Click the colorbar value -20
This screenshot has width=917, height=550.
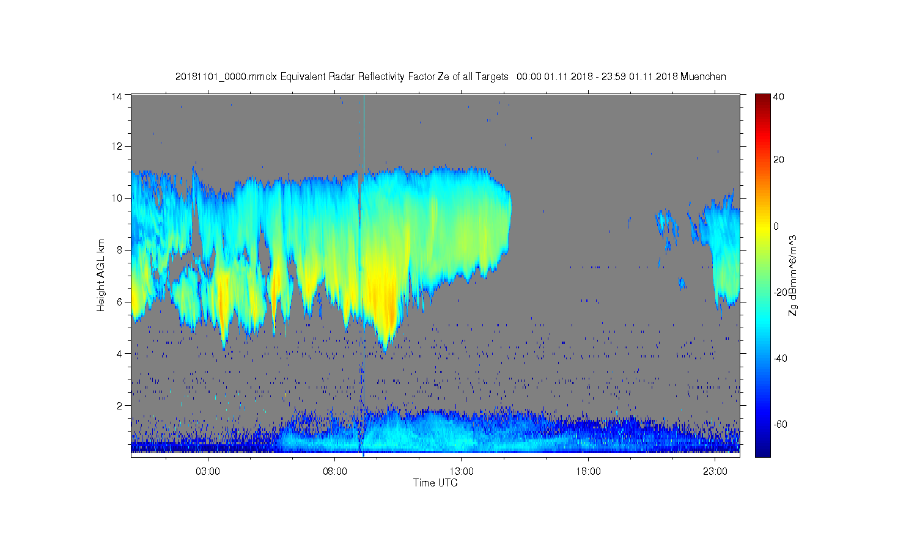click(x=780, y=292)
